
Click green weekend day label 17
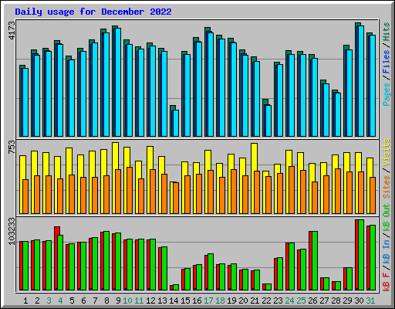click(x=208, y=301)
